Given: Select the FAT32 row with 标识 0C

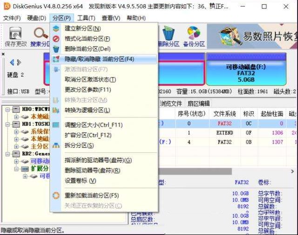Looking at the screenshot, I should (227, 124).
